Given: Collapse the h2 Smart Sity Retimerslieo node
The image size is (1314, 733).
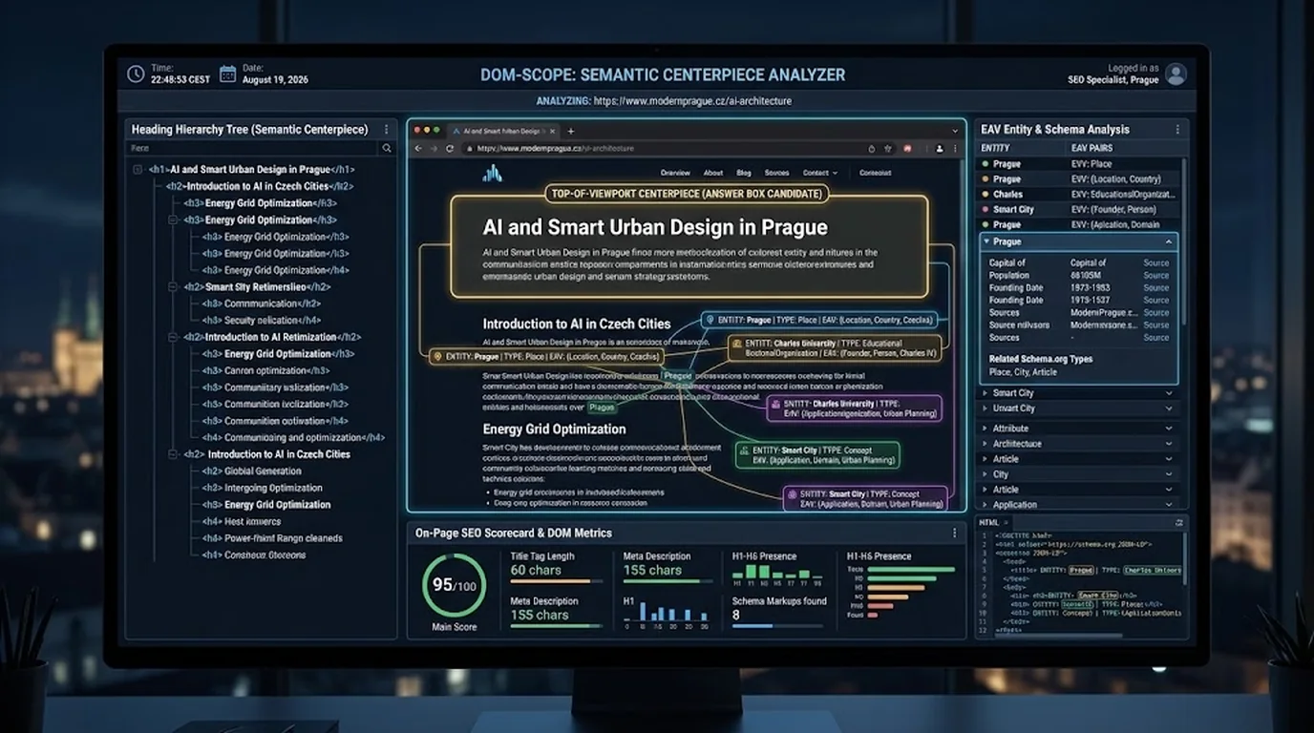Looking at the screenshot, I should tap(173, 287).
